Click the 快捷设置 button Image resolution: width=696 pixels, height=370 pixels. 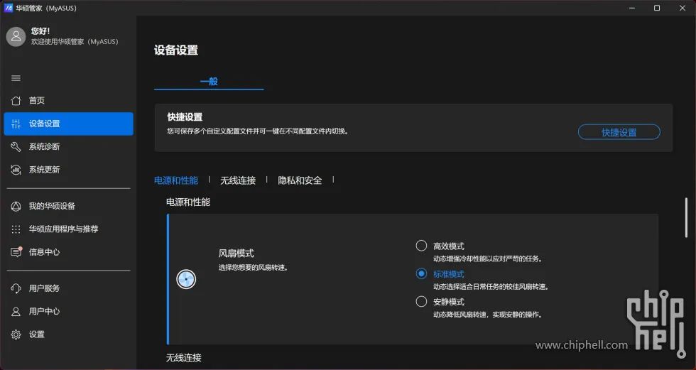[x=619, y=132]
